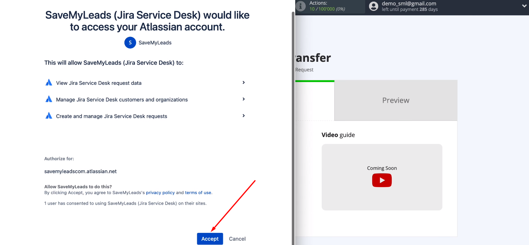This screenshot has width=529, height=245.
Task: Click the Cancel button
Action: (x=237, y=238)
